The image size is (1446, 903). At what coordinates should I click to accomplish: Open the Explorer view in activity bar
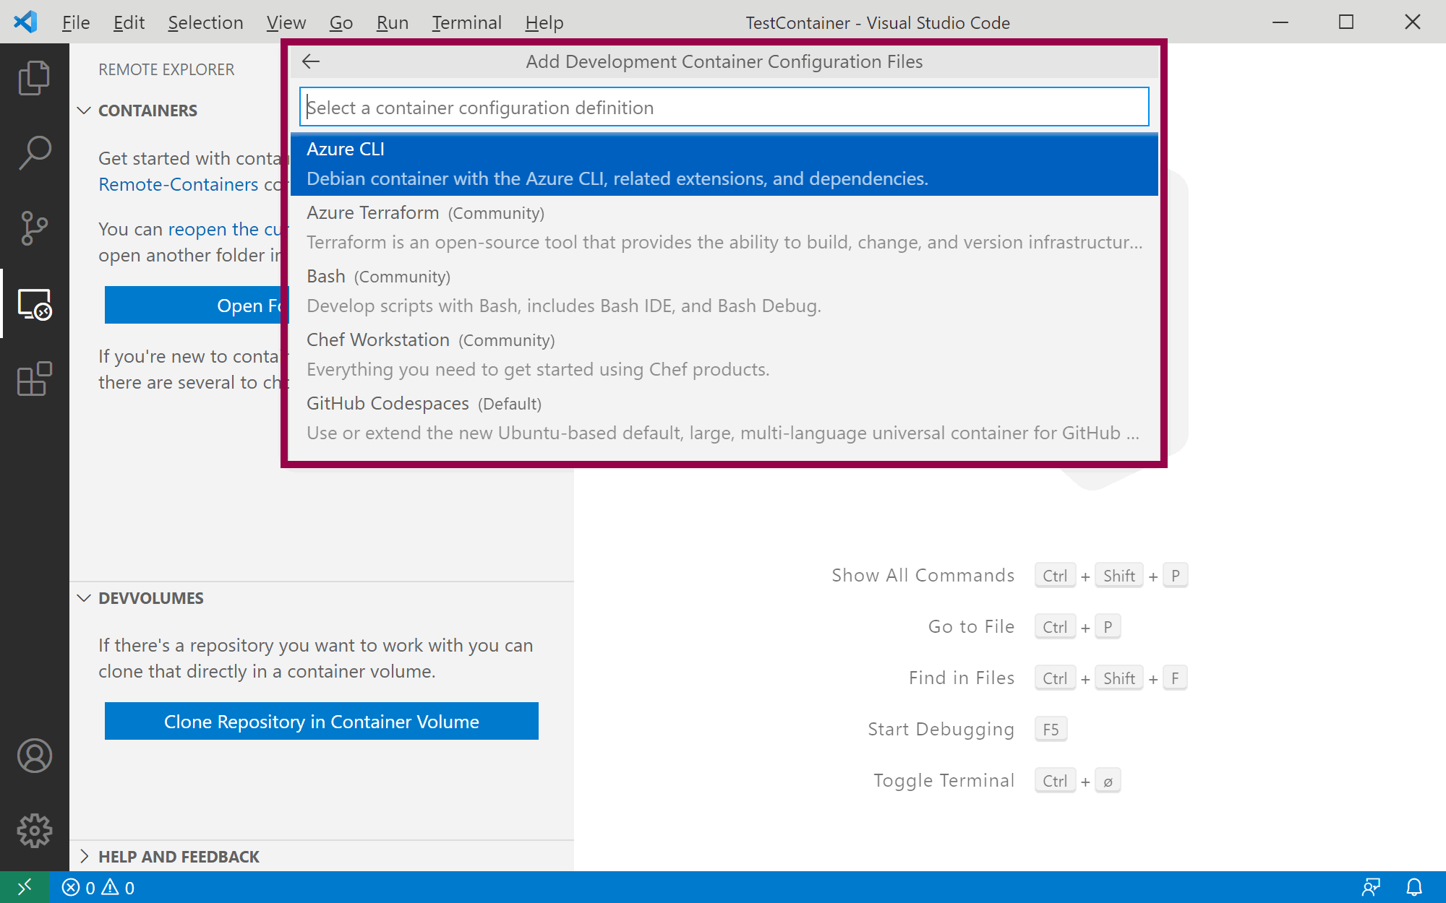34,77
